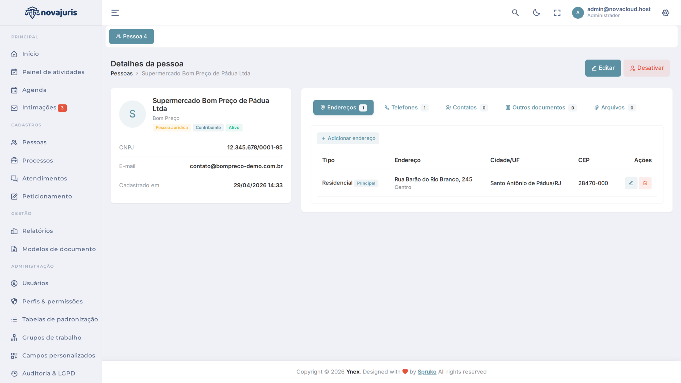Viewport: 681px width, 383px height.
Task: Click the Spruko footer link
Action: click(427, 372)
